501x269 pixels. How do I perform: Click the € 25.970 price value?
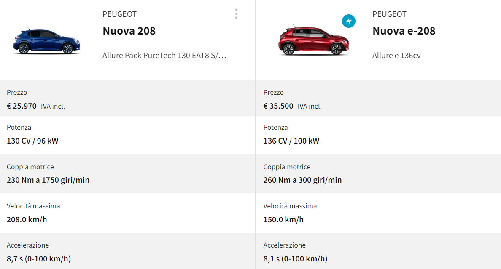(x=22, y=106)
